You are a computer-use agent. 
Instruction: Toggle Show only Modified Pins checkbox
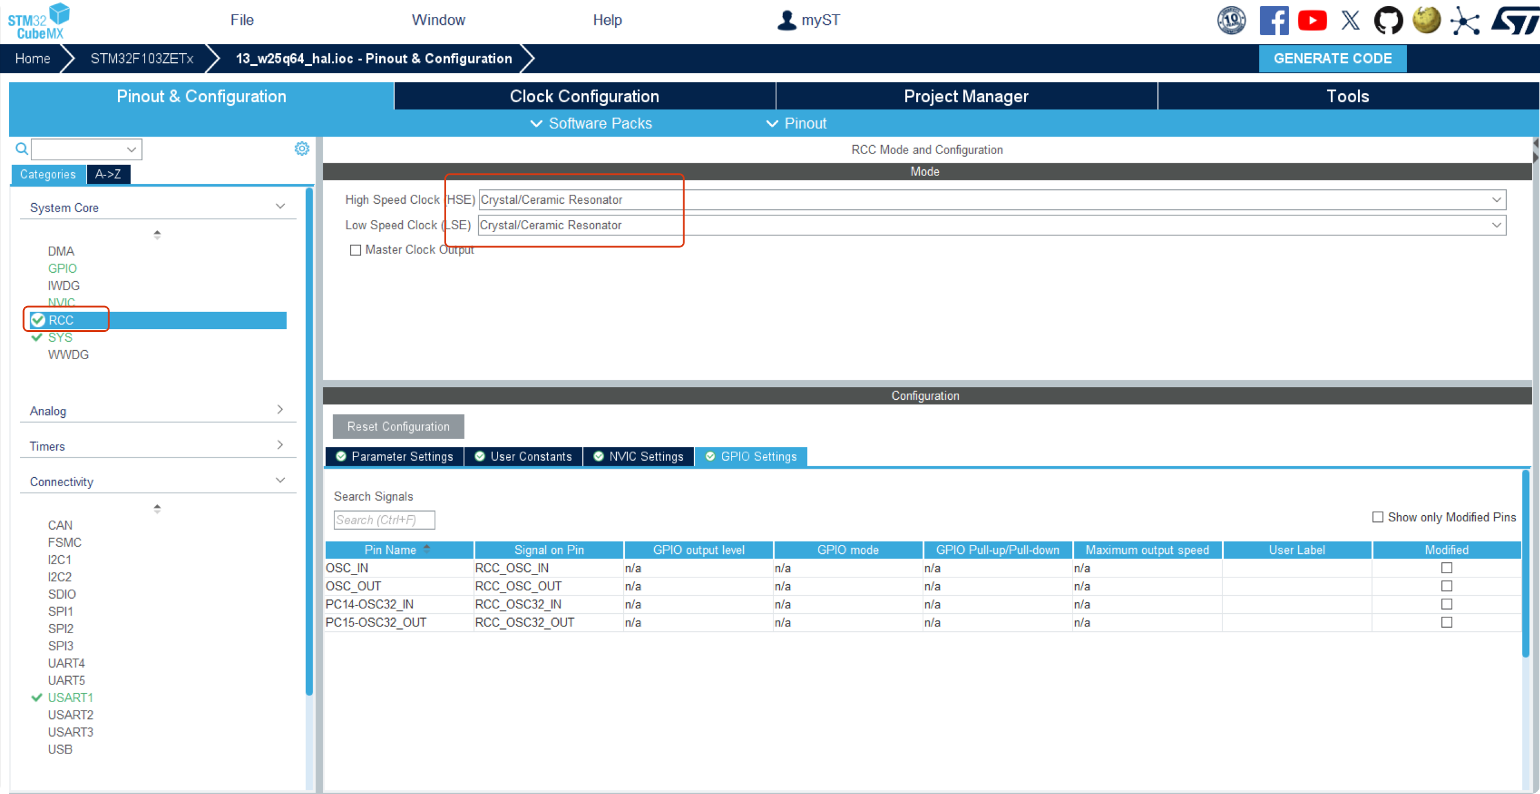tap(1377, 517)
